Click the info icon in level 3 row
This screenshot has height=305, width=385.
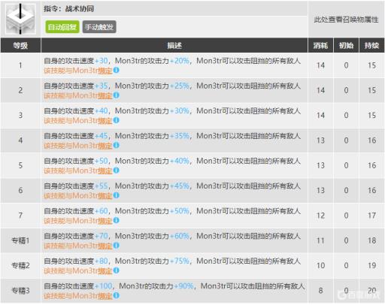[x=116, y=120]
